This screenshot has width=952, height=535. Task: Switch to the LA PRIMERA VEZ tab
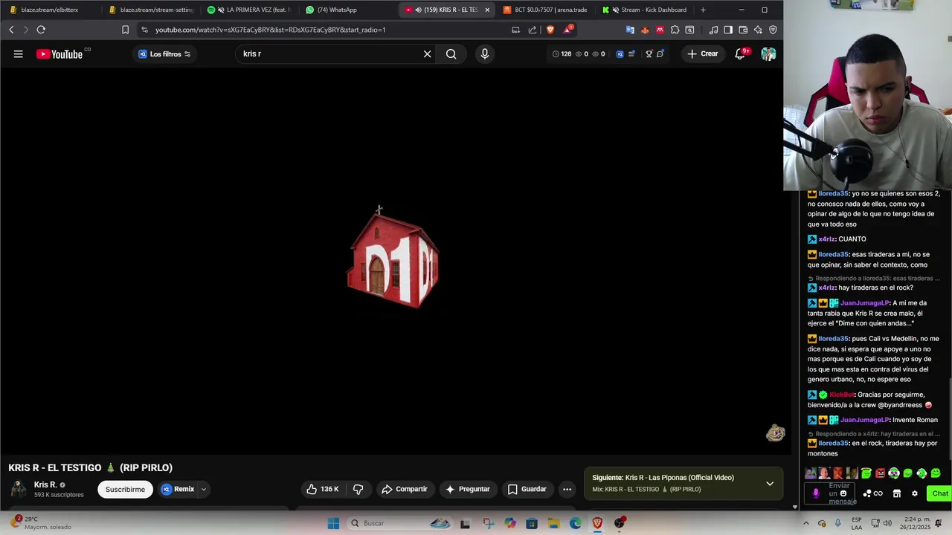coord(249,10)
